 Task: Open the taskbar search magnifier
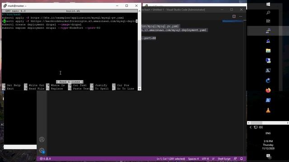(268, 13)
